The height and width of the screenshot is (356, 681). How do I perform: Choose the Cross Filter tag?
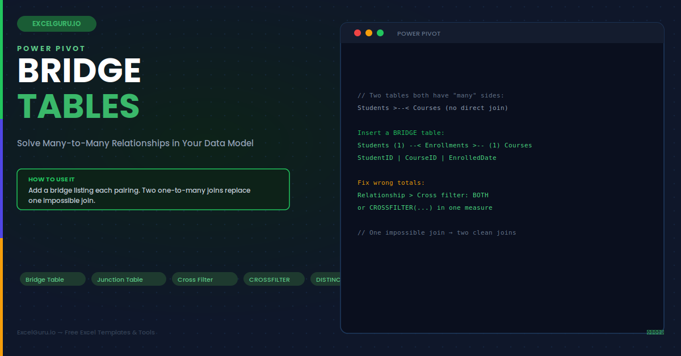pyautogui.click(x=205, y=279)
